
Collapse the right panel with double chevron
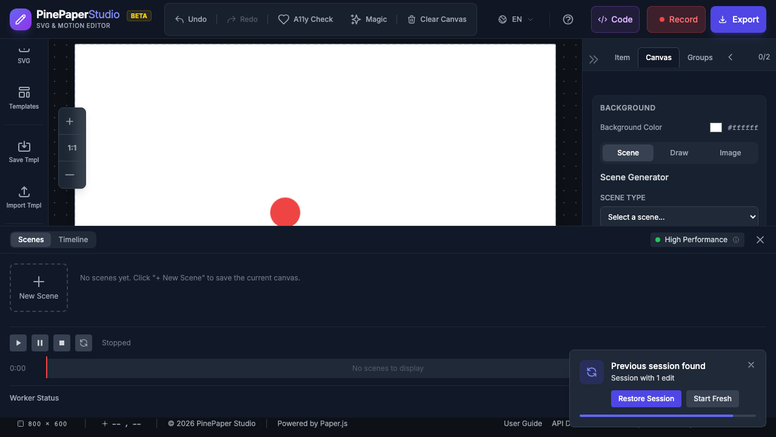coord(594,59)
